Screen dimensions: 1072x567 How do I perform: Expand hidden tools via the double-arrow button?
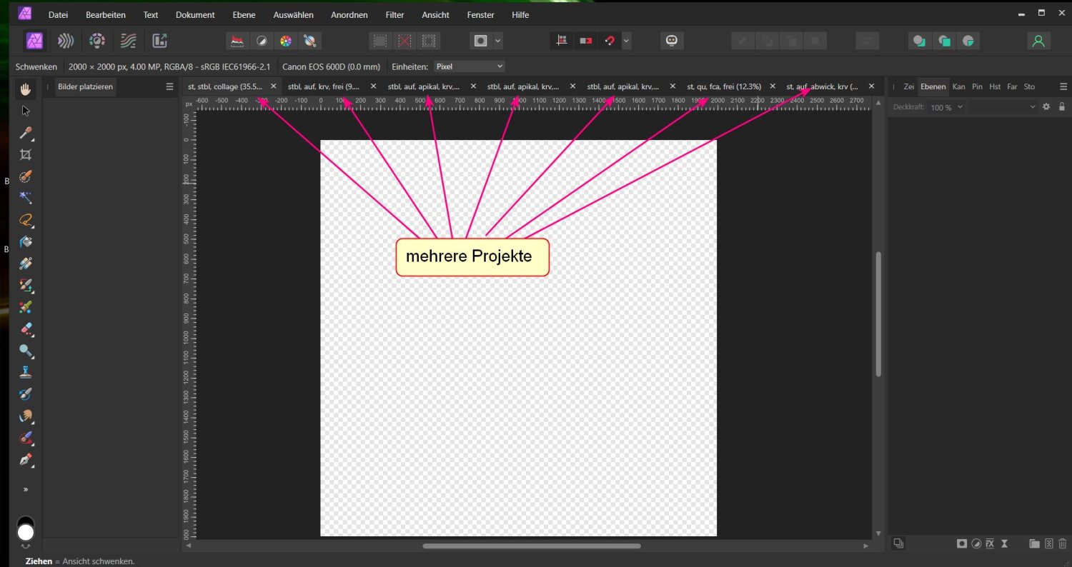[x=26, y=490]
